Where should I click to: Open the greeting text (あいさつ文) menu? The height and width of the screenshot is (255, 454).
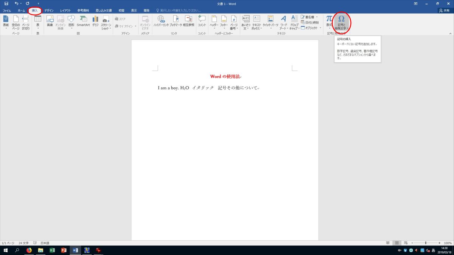[246, 23]
